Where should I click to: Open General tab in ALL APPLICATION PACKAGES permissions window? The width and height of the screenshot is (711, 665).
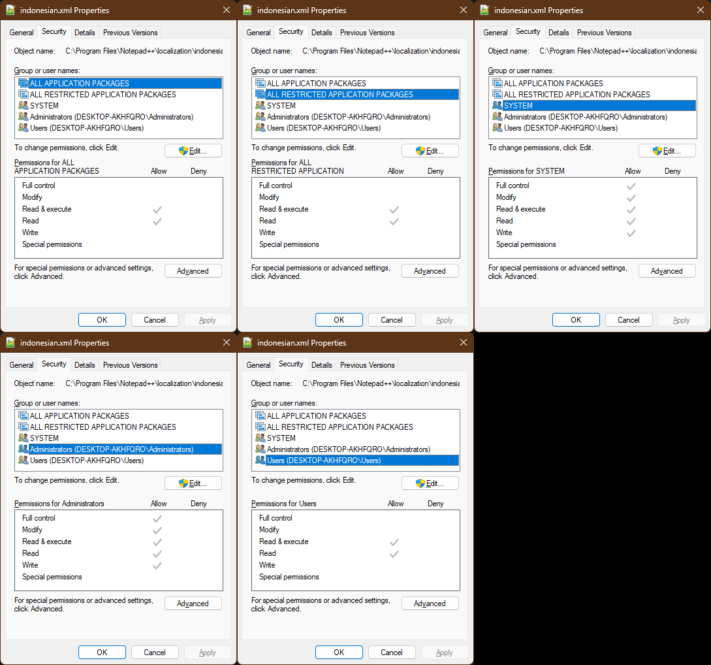pos(22,33)
